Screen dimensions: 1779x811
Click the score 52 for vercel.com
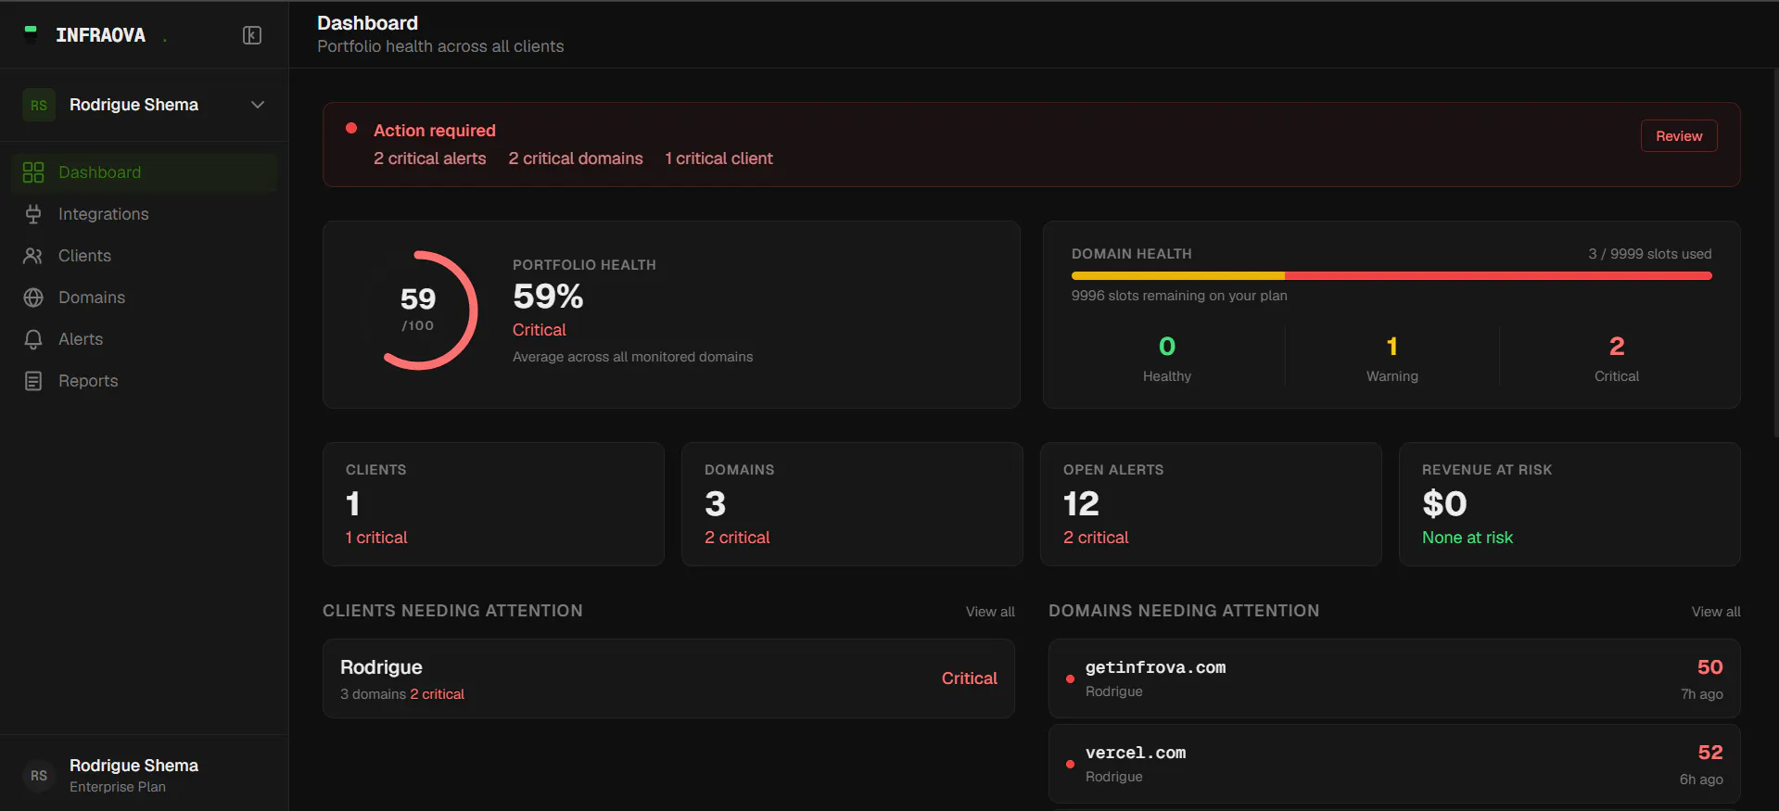pyautogui.click(x=1709, y=753)
